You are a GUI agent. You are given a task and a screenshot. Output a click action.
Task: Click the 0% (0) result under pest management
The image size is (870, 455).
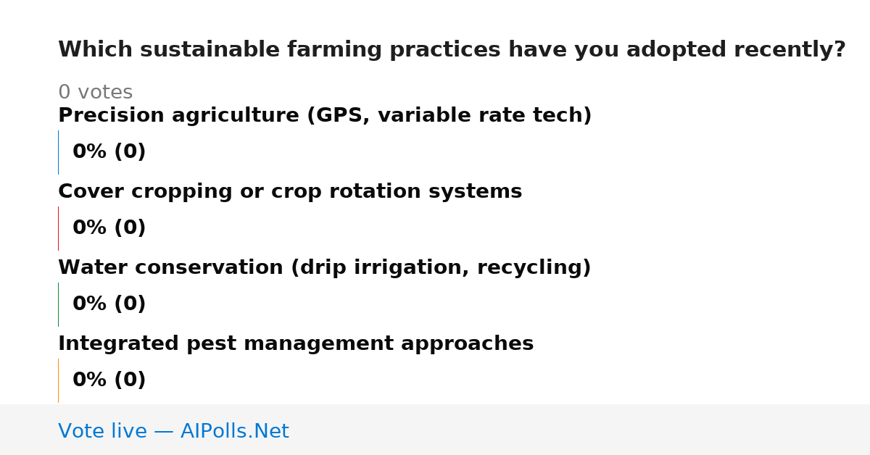coord(109,380)
